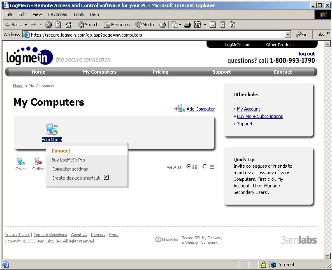This screenshot has height=270, width=332.
Task: Open the Mail dropdown arrow
Action: (x=180, y=25)
